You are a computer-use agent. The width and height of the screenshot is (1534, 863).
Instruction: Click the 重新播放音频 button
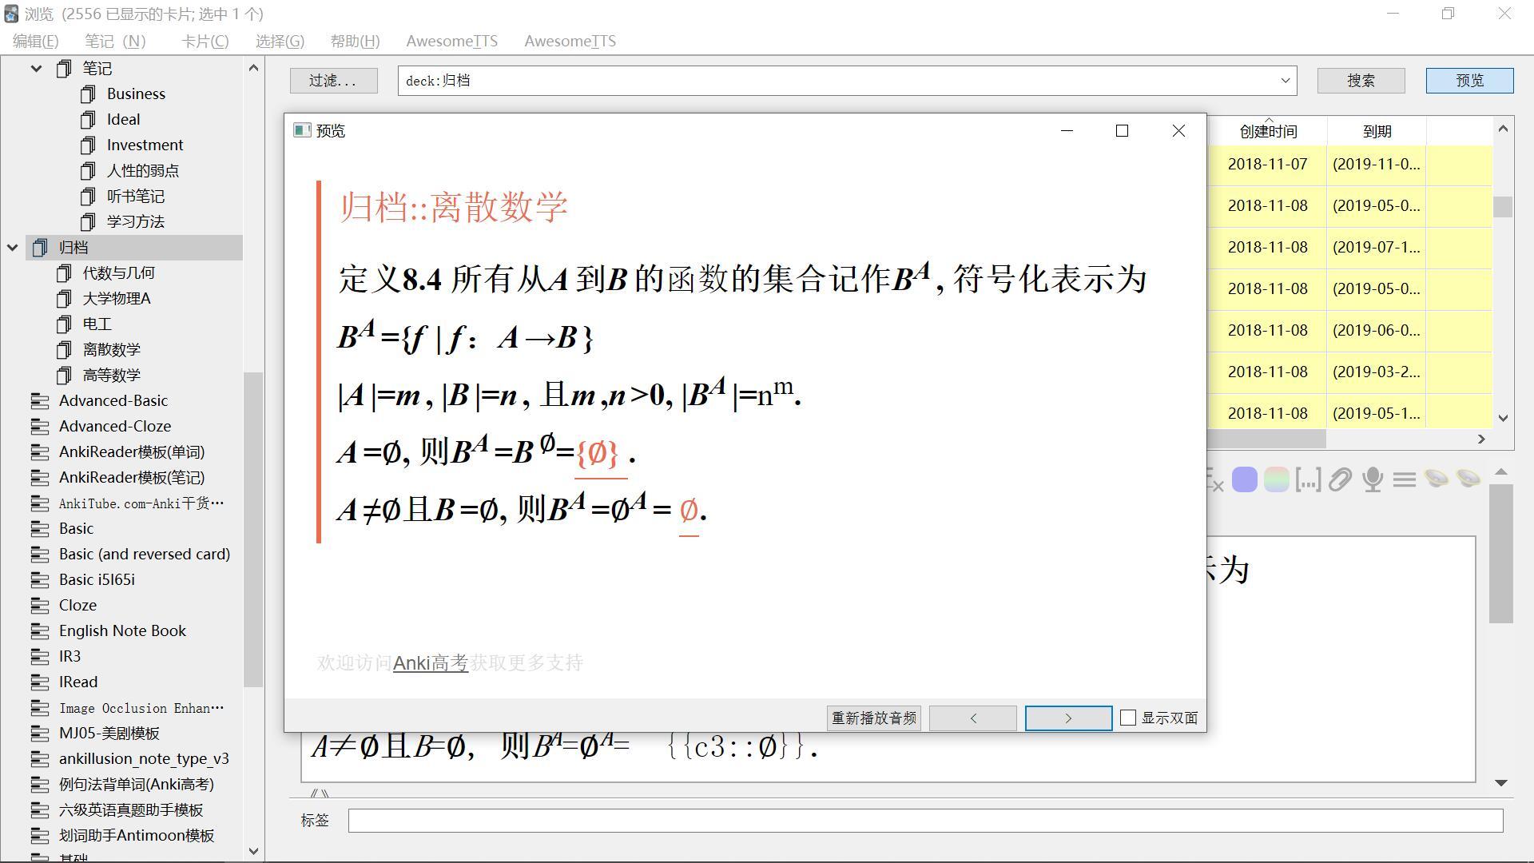(873, 718)
